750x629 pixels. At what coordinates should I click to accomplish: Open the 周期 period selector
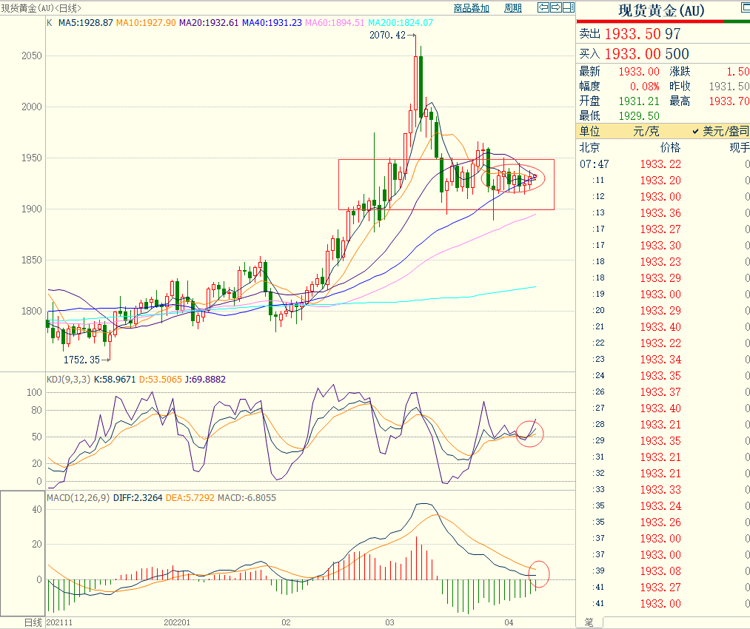tap(513, 8)
